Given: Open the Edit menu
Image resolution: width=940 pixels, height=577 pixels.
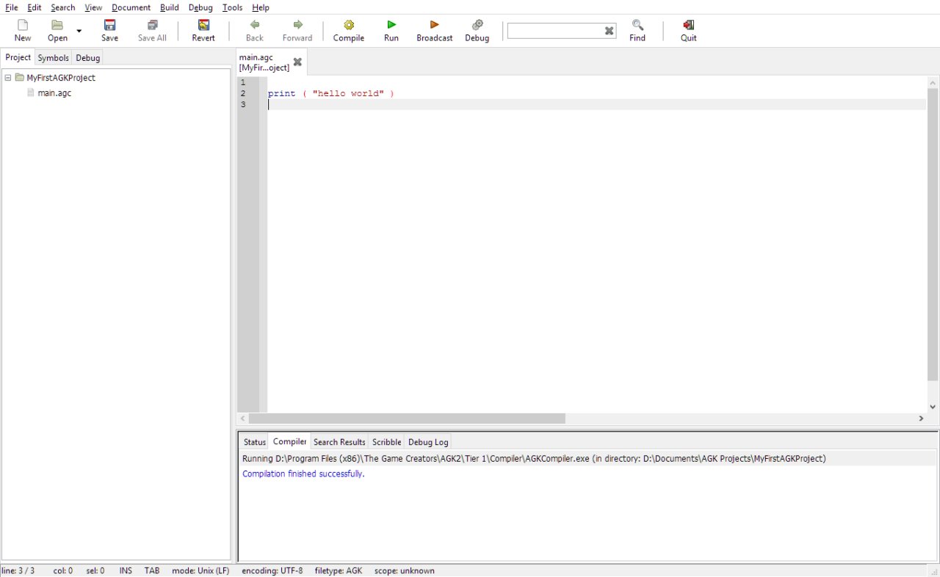Looking at the screenshot, I should pos(35,7).
